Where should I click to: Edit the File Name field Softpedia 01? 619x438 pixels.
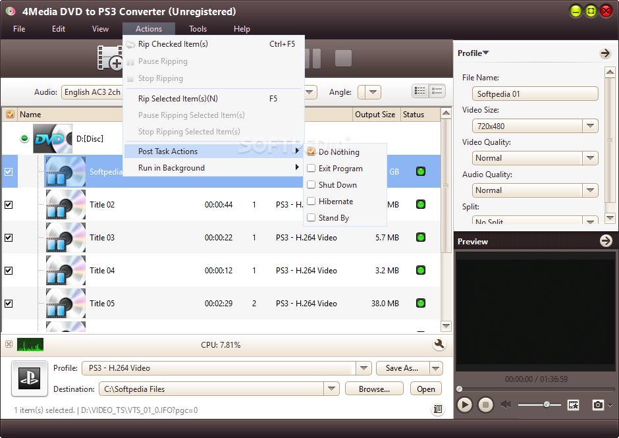(535, 94)
